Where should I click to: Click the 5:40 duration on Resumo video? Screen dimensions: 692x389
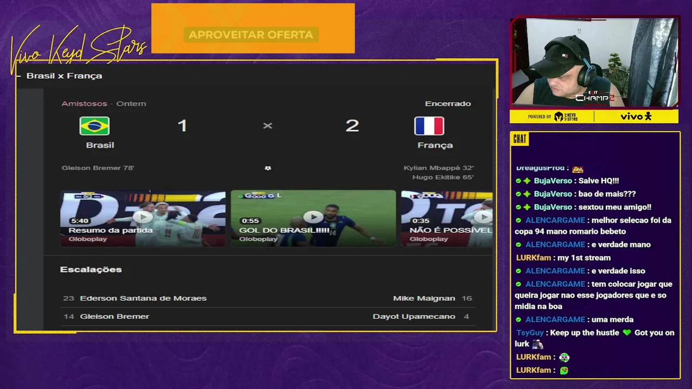pyautogui.click(x=79, y=221)
